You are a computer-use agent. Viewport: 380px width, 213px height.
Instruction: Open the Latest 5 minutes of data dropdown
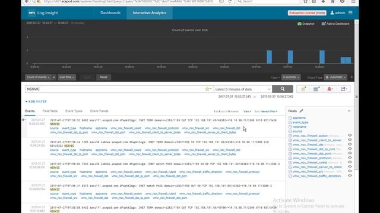click(x=243, y=89)
